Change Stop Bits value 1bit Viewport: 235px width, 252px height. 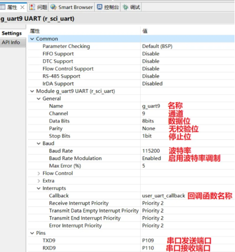coord(147,136)
